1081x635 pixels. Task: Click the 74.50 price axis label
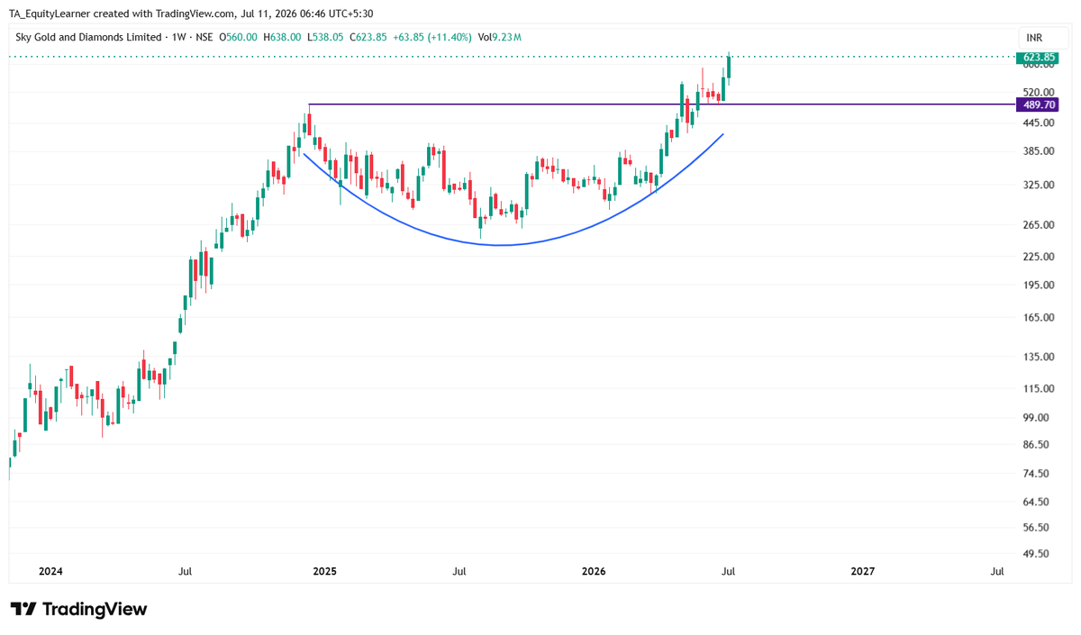tap(1037, 474)
